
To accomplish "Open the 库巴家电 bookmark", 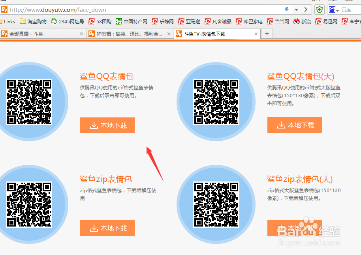I will pos(249,22).
